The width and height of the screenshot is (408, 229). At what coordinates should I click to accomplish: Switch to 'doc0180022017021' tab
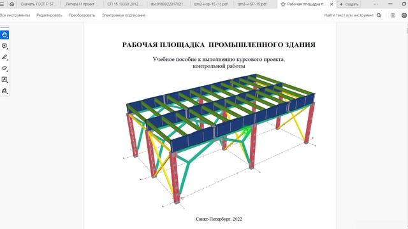coord(168,4)
